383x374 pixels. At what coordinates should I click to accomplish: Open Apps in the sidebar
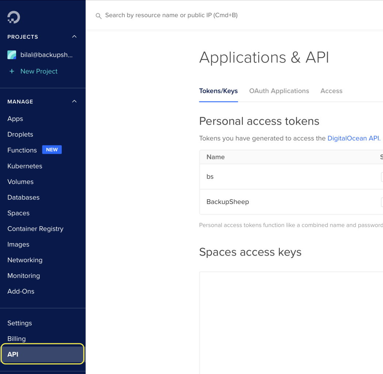15,119
